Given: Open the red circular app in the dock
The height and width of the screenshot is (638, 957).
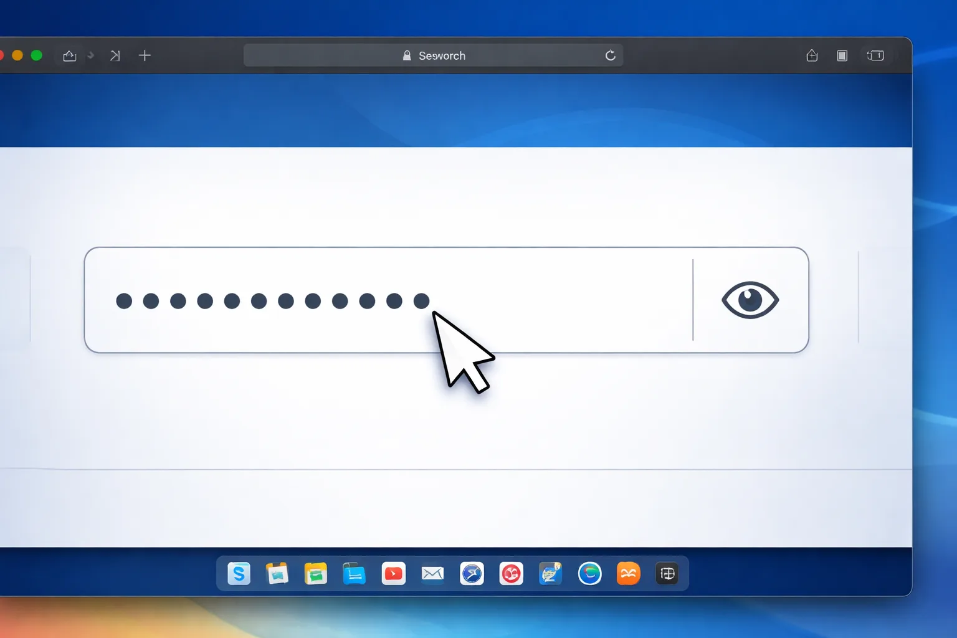Looking at the screenshot, I should tap(511, 573).
